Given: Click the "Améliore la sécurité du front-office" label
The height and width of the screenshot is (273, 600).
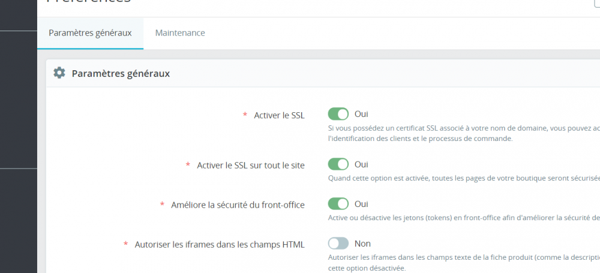Looking at the screenshot, I should click(x=237, y=205).
